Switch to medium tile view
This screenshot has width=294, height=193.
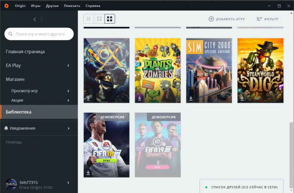[x=99, y=19]
